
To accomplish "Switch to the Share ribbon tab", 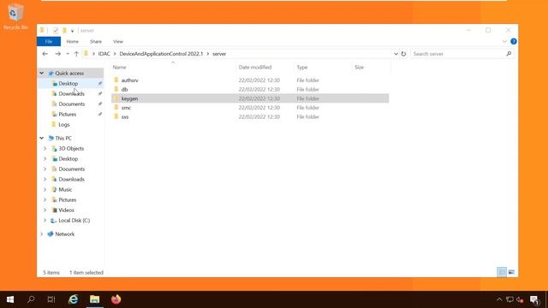I will (x=95, y=41).
